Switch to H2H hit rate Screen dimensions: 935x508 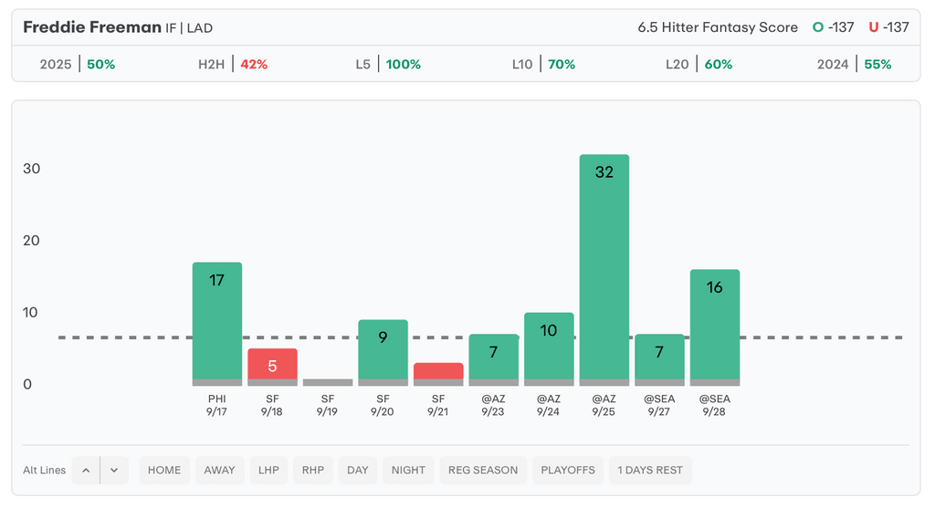coord(233,64)
